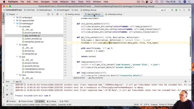Open the Python Console tool window
Image resolution: width=194 pixels, height=109 pixels.
(26, 101)
